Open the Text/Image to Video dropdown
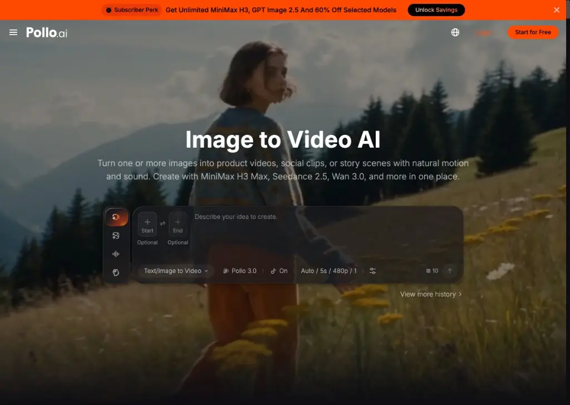The width and height of the screenshot is (570, 405). click(x=175, y=271)
